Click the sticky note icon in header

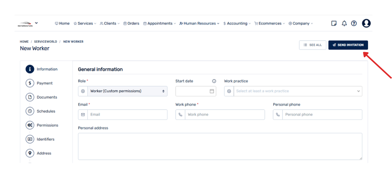(x=334, y=24)
